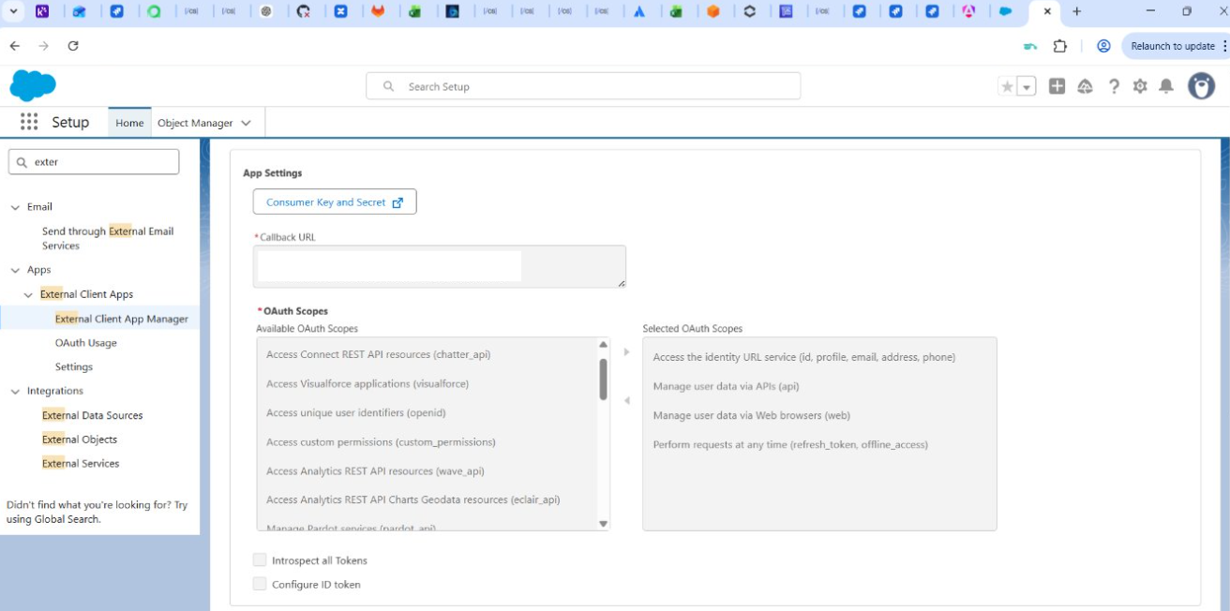Open the Object Manager tab dropdown chevron
The width and height of the screenshot is (1230, 611).
coord(247,123)
